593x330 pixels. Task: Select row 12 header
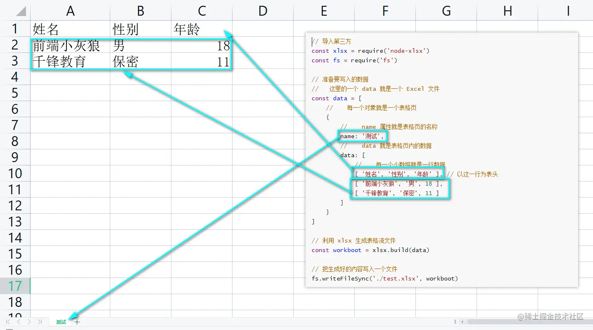(15, 206)
